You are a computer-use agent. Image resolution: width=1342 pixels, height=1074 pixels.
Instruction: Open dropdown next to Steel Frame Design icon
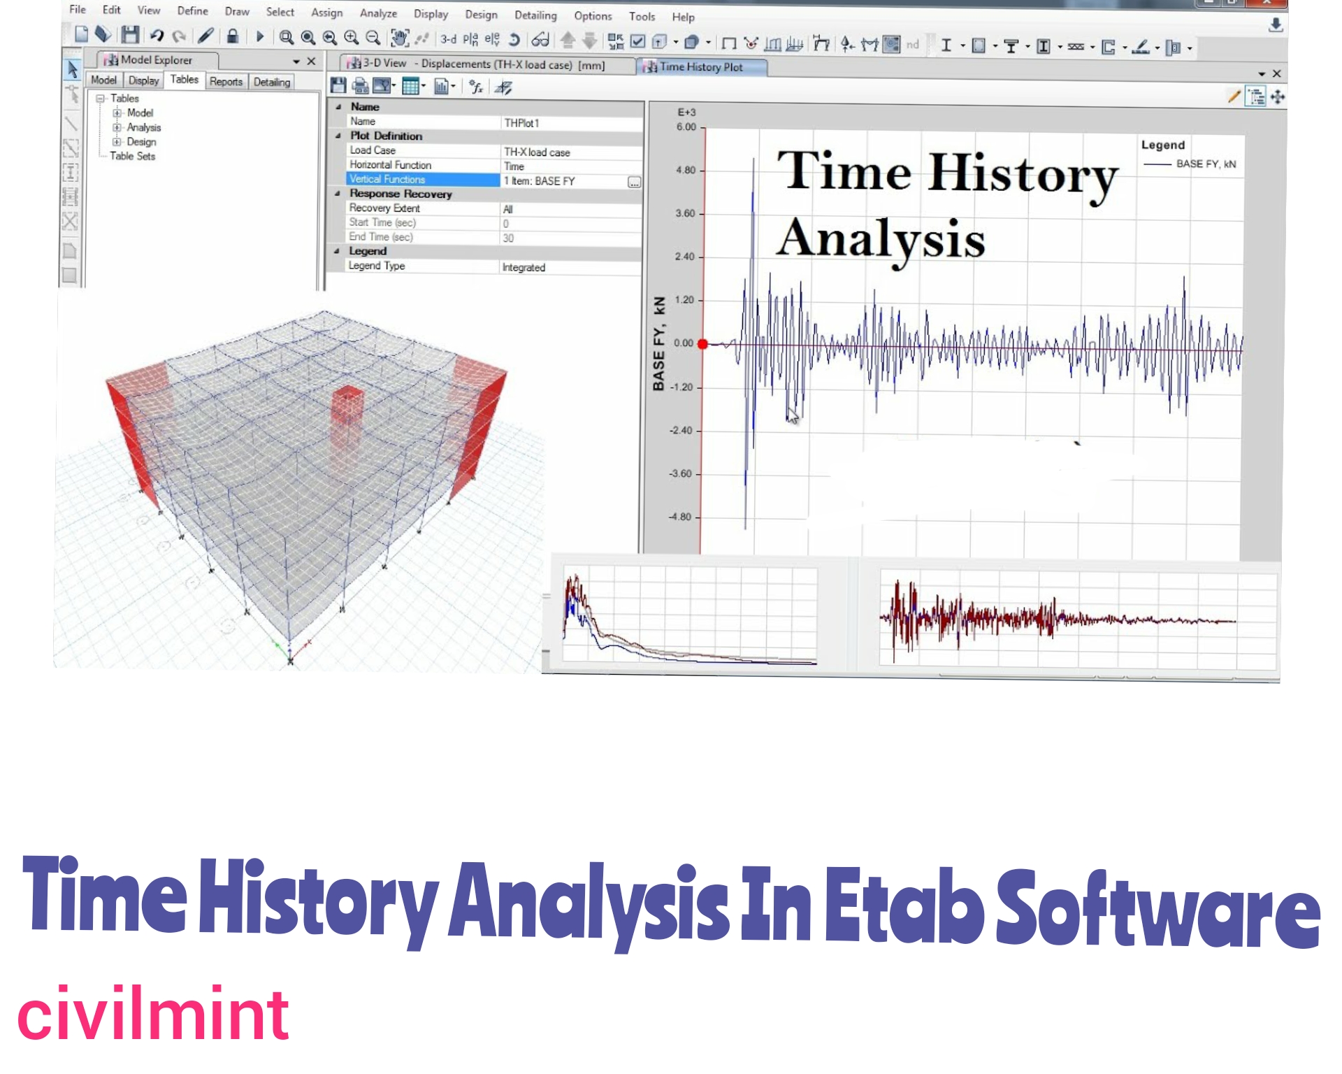(962, 46)
